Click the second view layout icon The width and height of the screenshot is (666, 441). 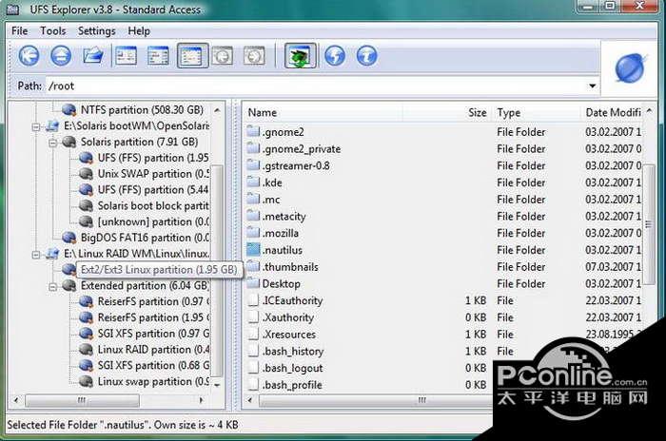click(158, 56)
